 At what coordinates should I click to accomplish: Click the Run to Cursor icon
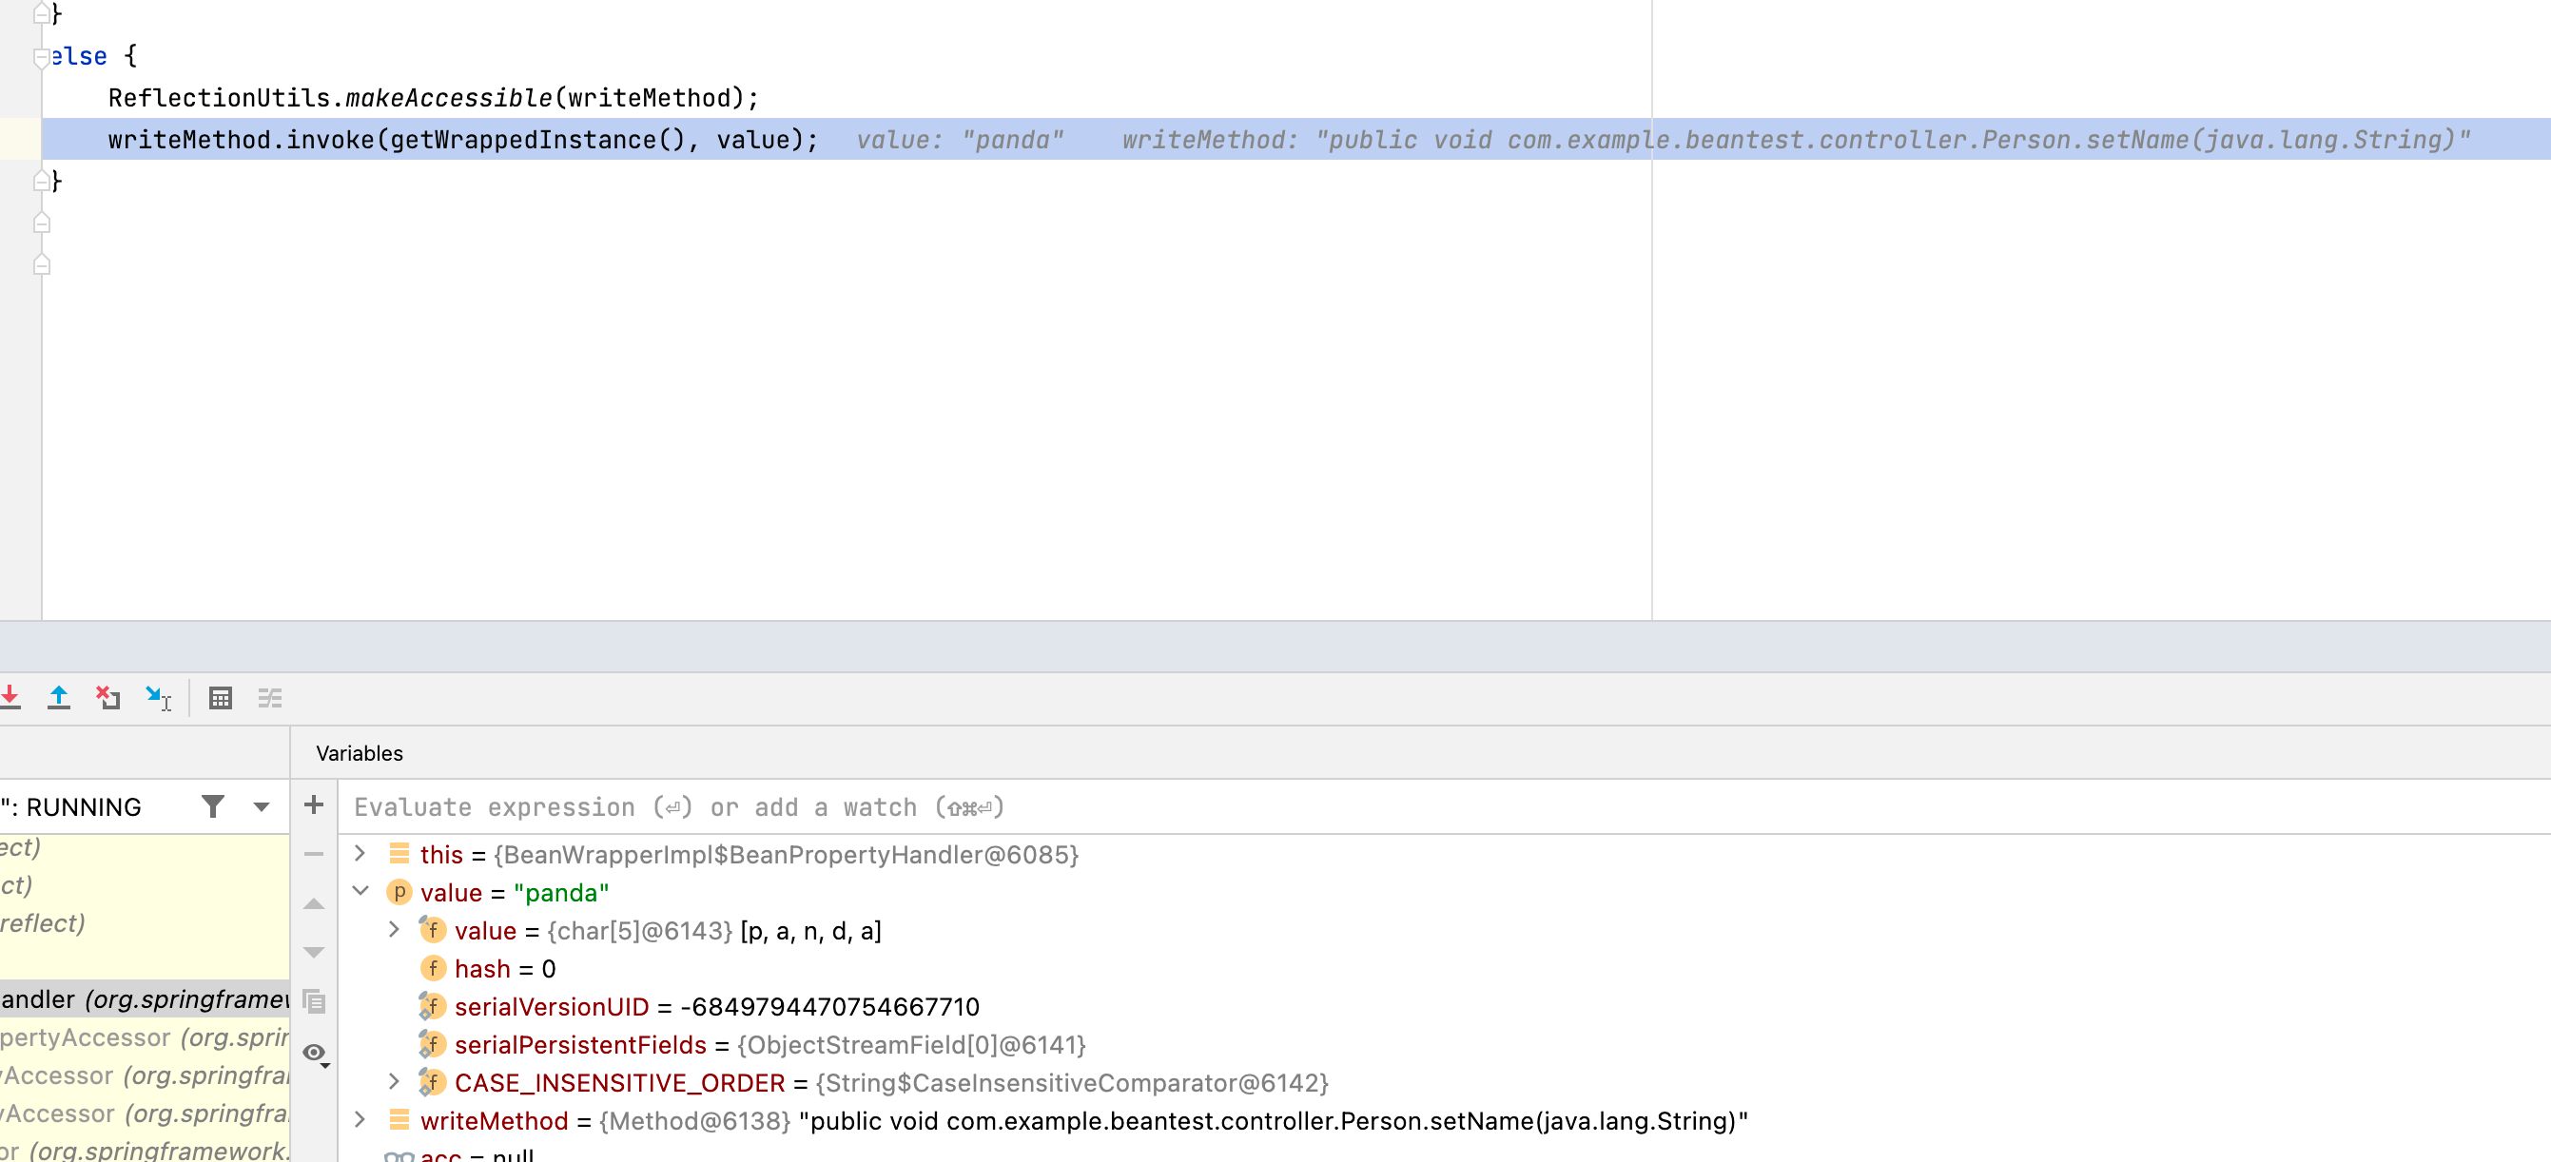(x=159, y=698)
